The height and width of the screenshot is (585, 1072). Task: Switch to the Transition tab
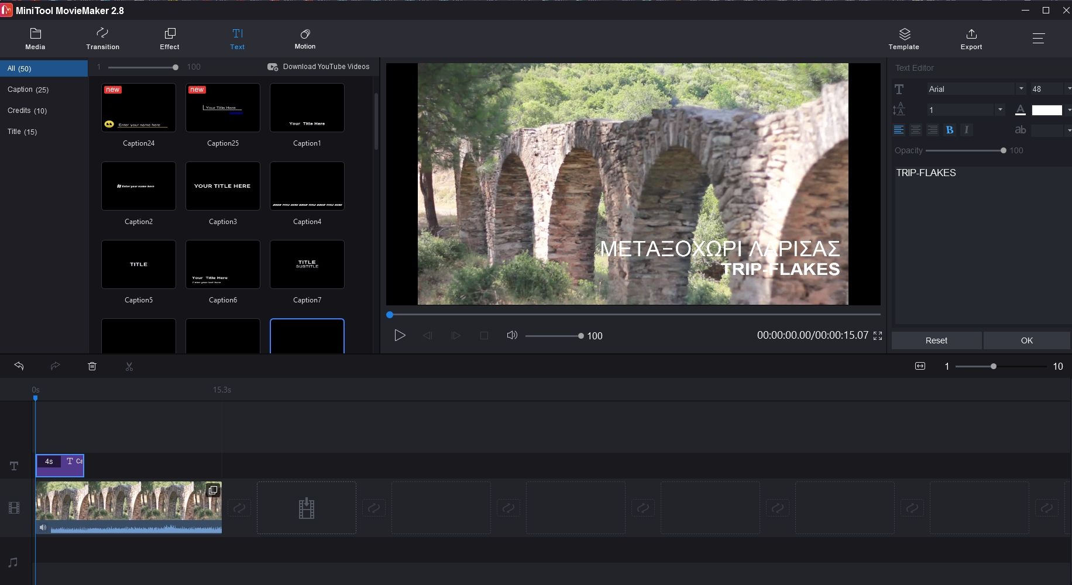click(102, 39)
